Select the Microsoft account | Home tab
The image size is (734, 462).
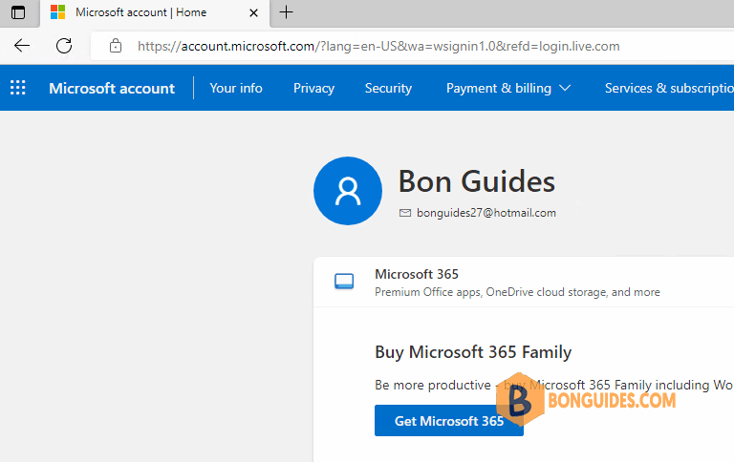(155, 13)
